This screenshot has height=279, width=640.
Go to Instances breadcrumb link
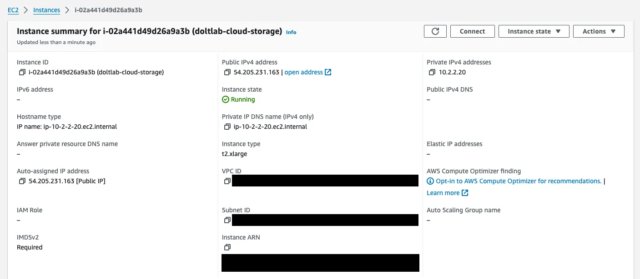[46, 10]
